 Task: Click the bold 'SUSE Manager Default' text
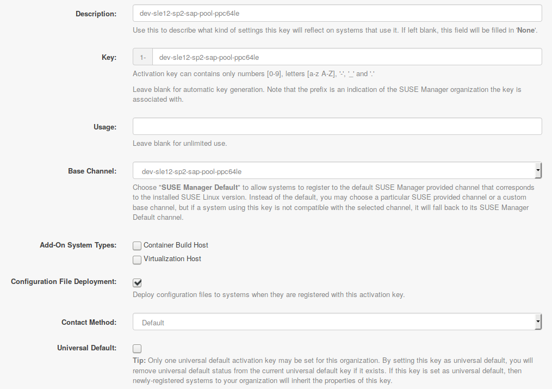coord(201,187)
